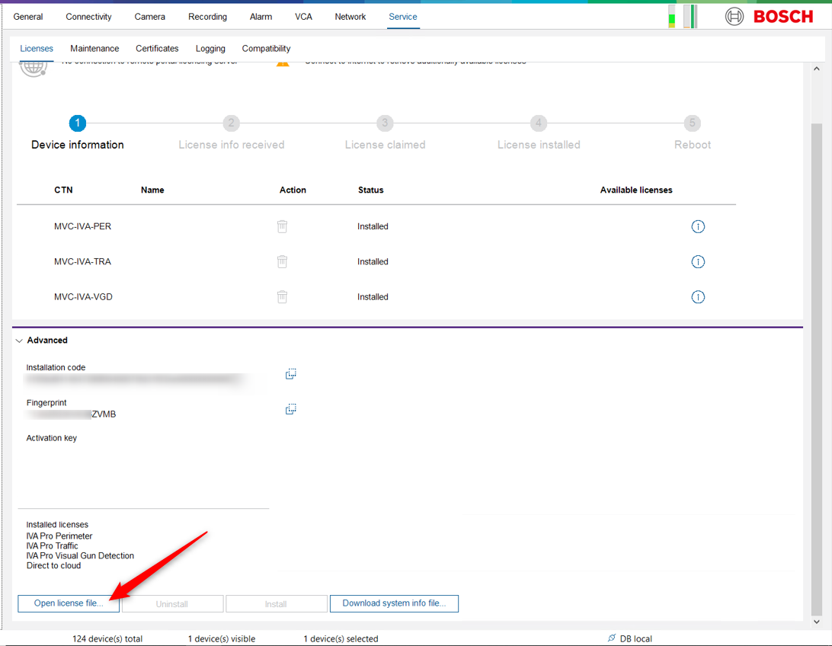The width and height of the screenshot is (832, 646).
Task: Click Open license file button
Action: click(x=69, y=603)
